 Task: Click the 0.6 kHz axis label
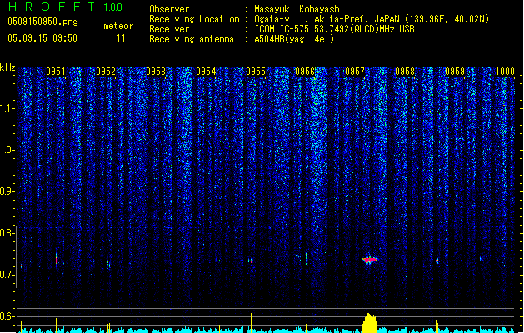7,316
